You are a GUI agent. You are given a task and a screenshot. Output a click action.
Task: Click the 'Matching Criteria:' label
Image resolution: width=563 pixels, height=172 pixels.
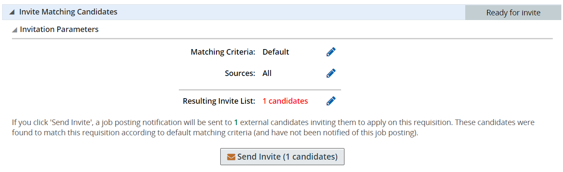(223, 52)
